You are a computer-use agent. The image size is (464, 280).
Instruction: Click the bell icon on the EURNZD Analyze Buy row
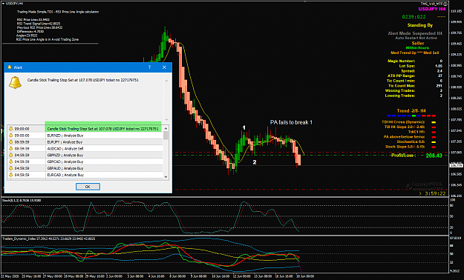tap(11, 136)
